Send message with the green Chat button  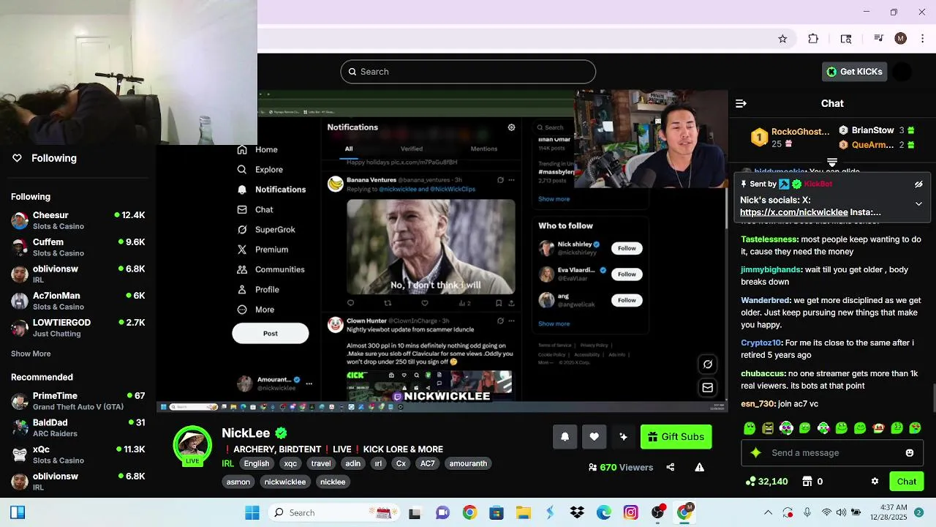click(x=907, y=482)
